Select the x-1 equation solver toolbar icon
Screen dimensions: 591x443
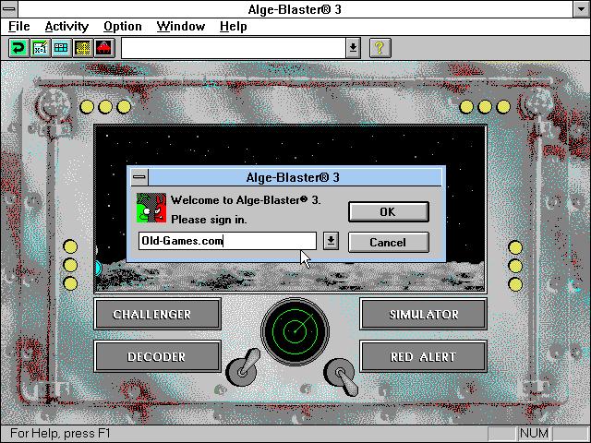40,48
